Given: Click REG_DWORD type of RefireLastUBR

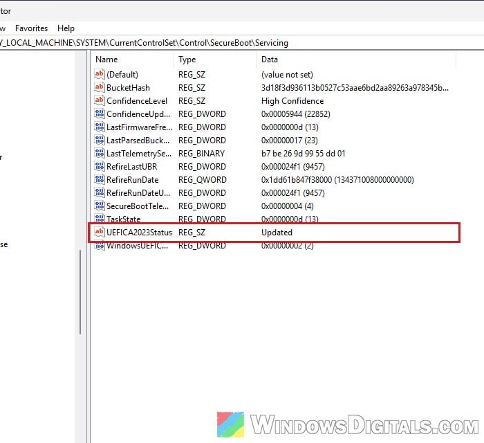Looking at the screenshot, I should pos(202,167).
